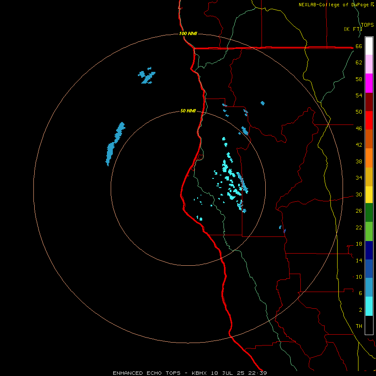Click the 30 value in the legend
Viewport: 376px width, 376px height.
[359, 194]
